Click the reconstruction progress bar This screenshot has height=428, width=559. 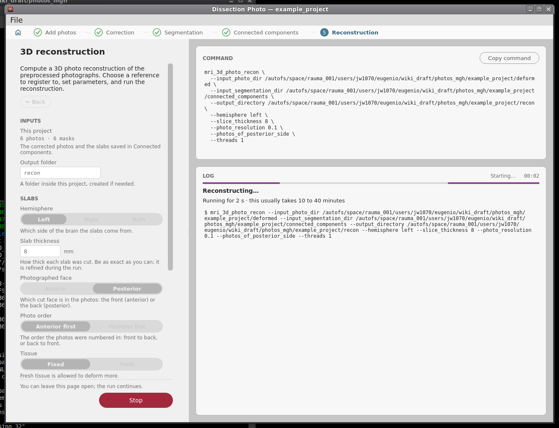(x=371, y=183)
